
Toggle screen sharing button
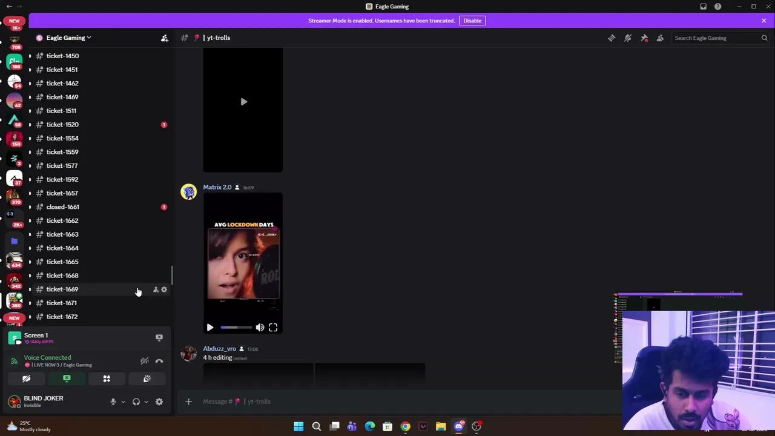[x=67, y=379]
